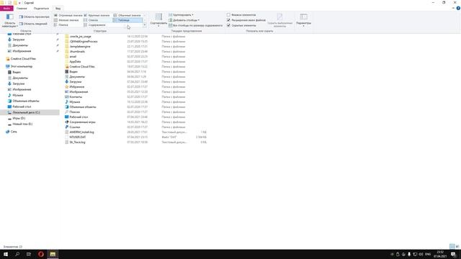Open Рабочий стол folder in the file list
Viewport: 461px width, 259px height.
point(79,117)
